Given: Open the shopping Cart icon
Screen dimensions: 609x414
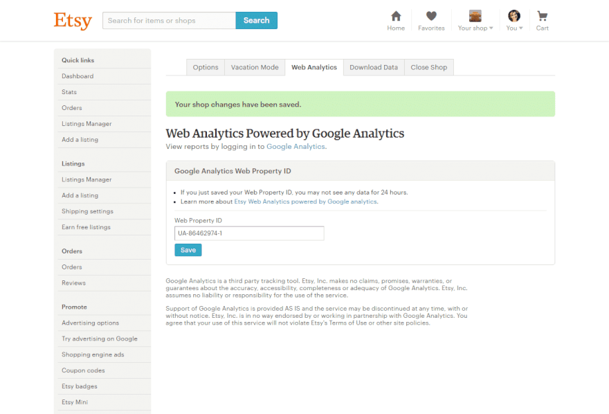Looking at the screenshot, I should pyautogui.click(x=542, y=16).
